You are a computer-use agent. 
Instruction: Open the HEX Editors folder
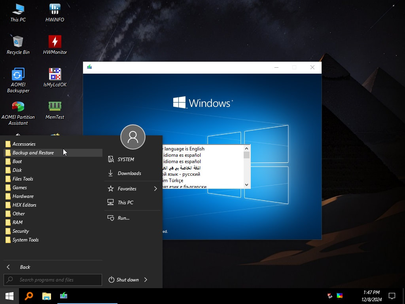point(53,205)
